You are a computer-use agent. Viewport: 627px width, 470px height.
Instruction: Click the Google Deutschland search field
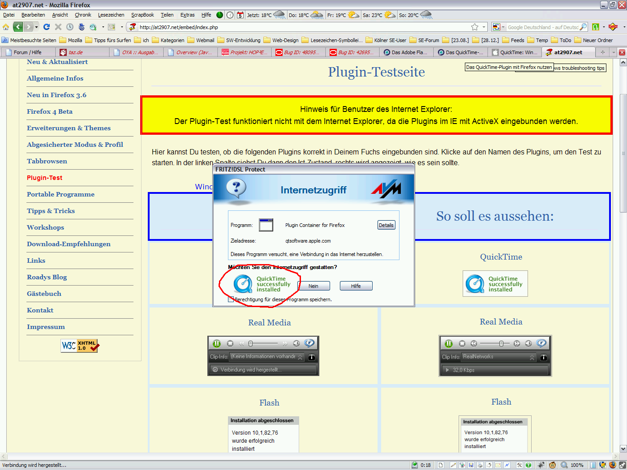tap(543, 27)
